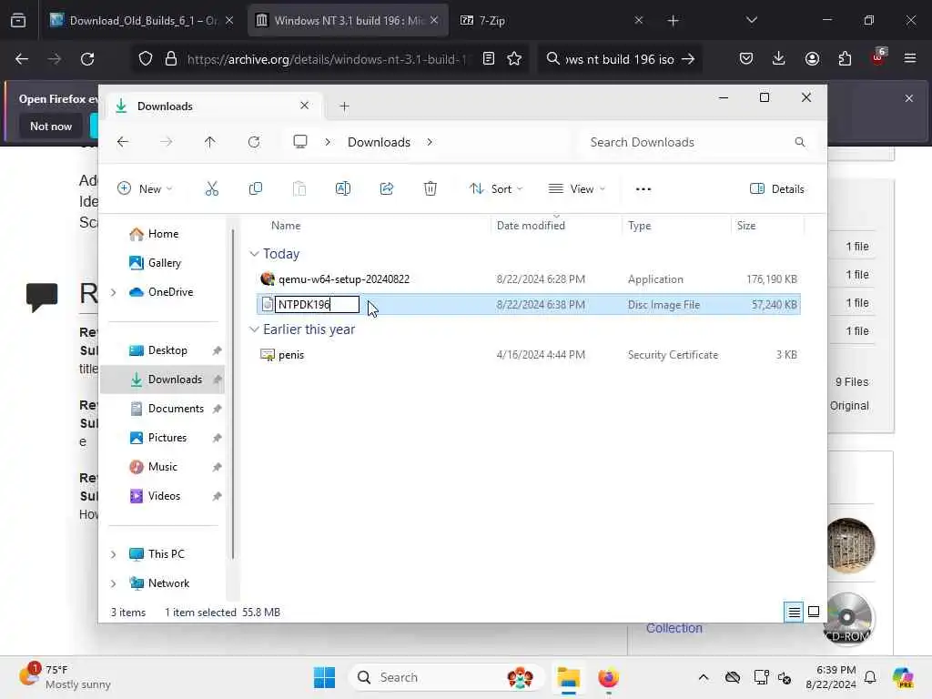Refresh the Downloads folder view

pyautogui.click(x=254, y=142)
